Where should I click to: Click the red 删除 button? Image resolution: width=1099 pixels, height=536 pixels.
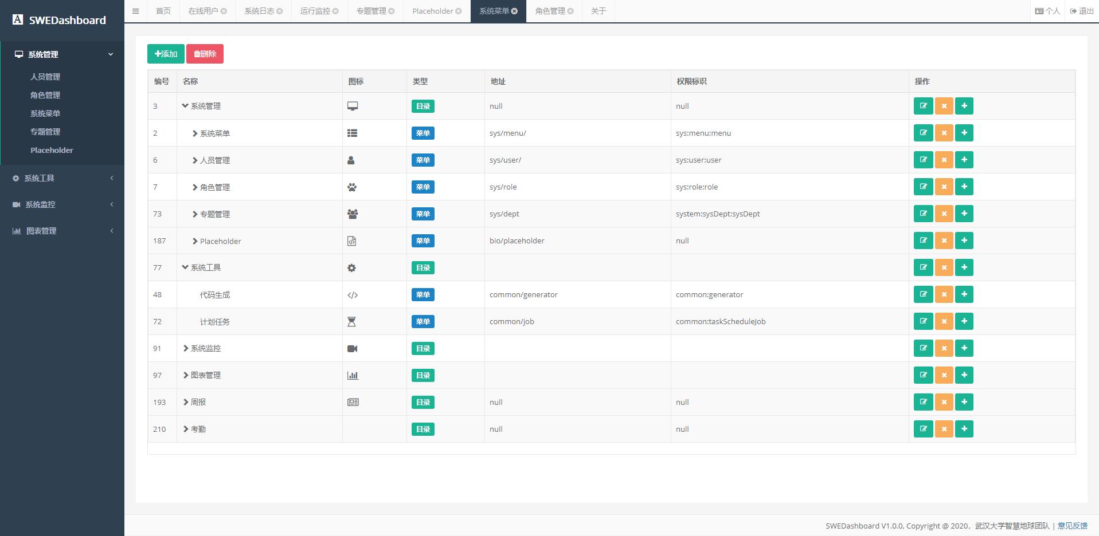pyautogui.click(x=205, y=54)
